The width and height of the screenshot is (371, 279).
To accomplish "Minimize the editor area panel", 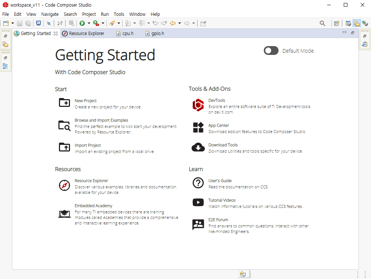I will (344, 32).
